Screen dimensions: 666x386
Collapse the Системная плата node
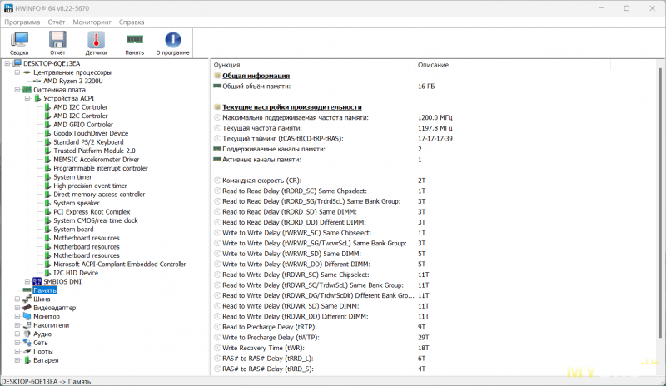[x=17, y=90]
